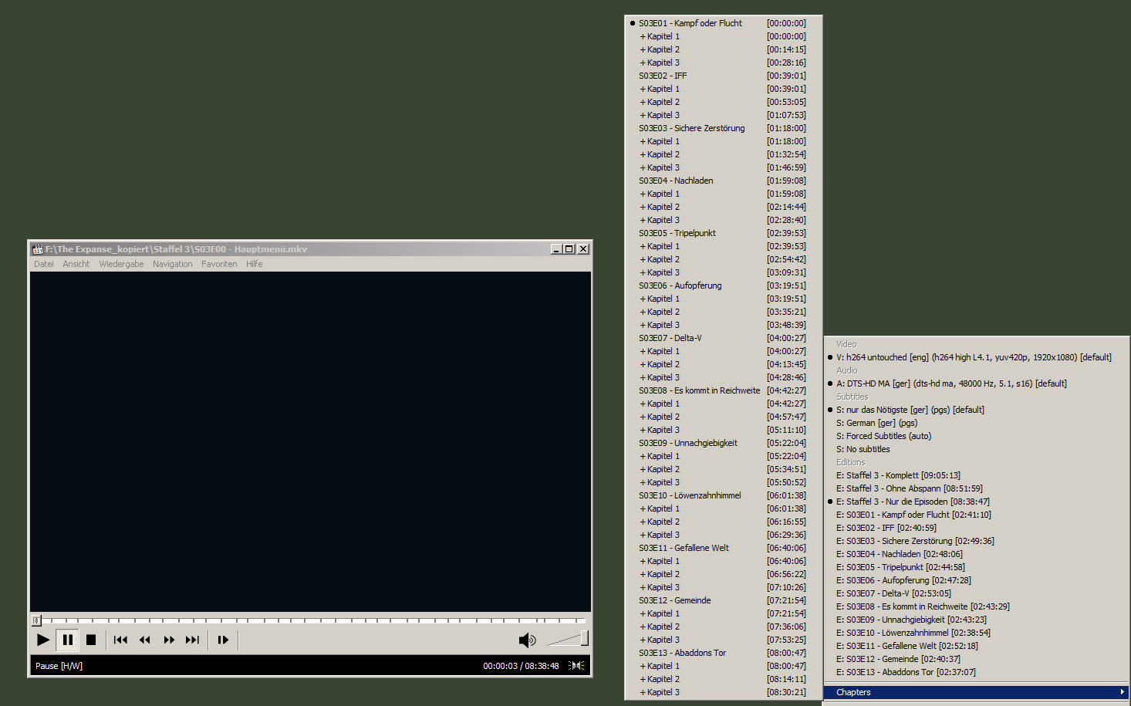1131x706 pixels.
Task: Select chapter 'S03E05 - Tripelpunkt' in the list
Action: pyautogui.click(x=677, y=232)
